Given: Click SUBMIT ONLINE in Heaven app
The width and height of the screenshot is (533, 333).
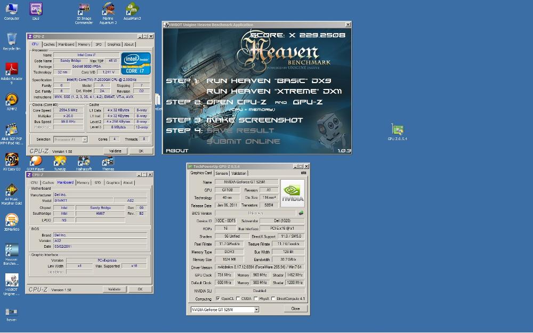Looking at the screenshot, I should [244, 141].
